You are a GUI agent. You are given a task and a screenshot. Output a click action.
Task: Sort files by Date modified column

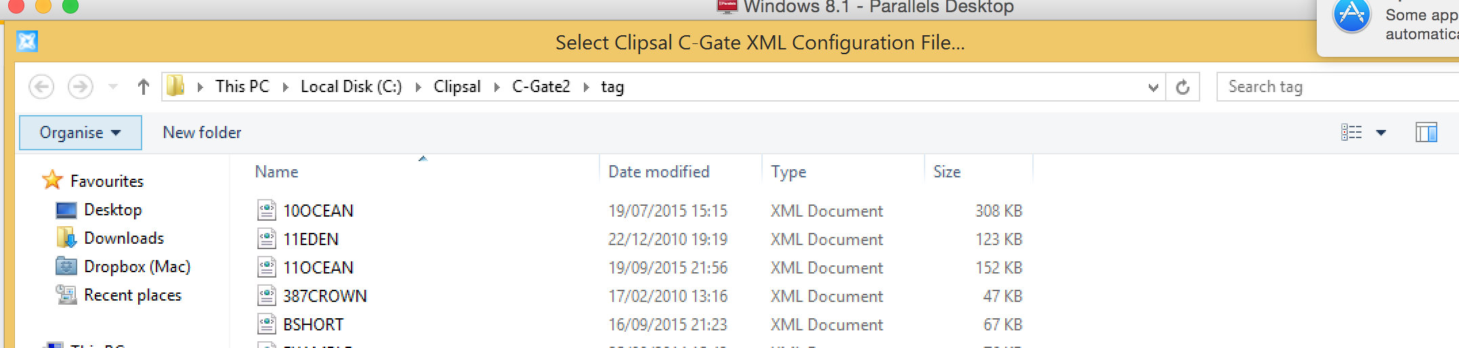pyautogui.click(x=658, y=172)
